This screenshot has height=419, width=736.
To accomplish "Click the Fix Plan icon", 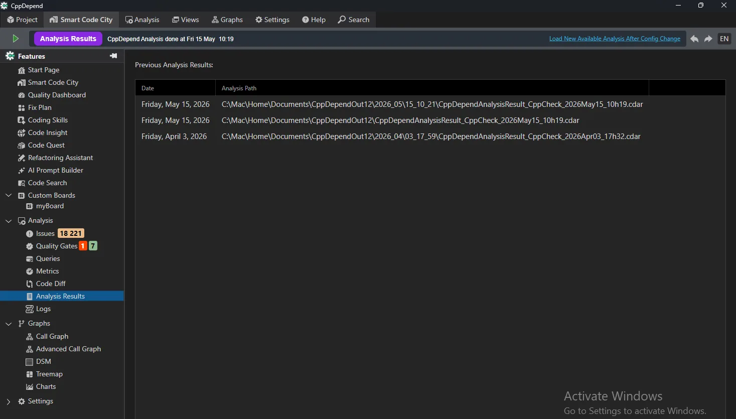I will pyautogui.click(x=21, y=108).
